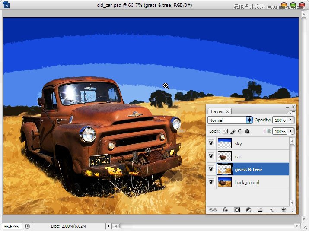This screenshot has height=231, width=309.
Task: Click status bar preview icon
Action: (x=27, y=226)
